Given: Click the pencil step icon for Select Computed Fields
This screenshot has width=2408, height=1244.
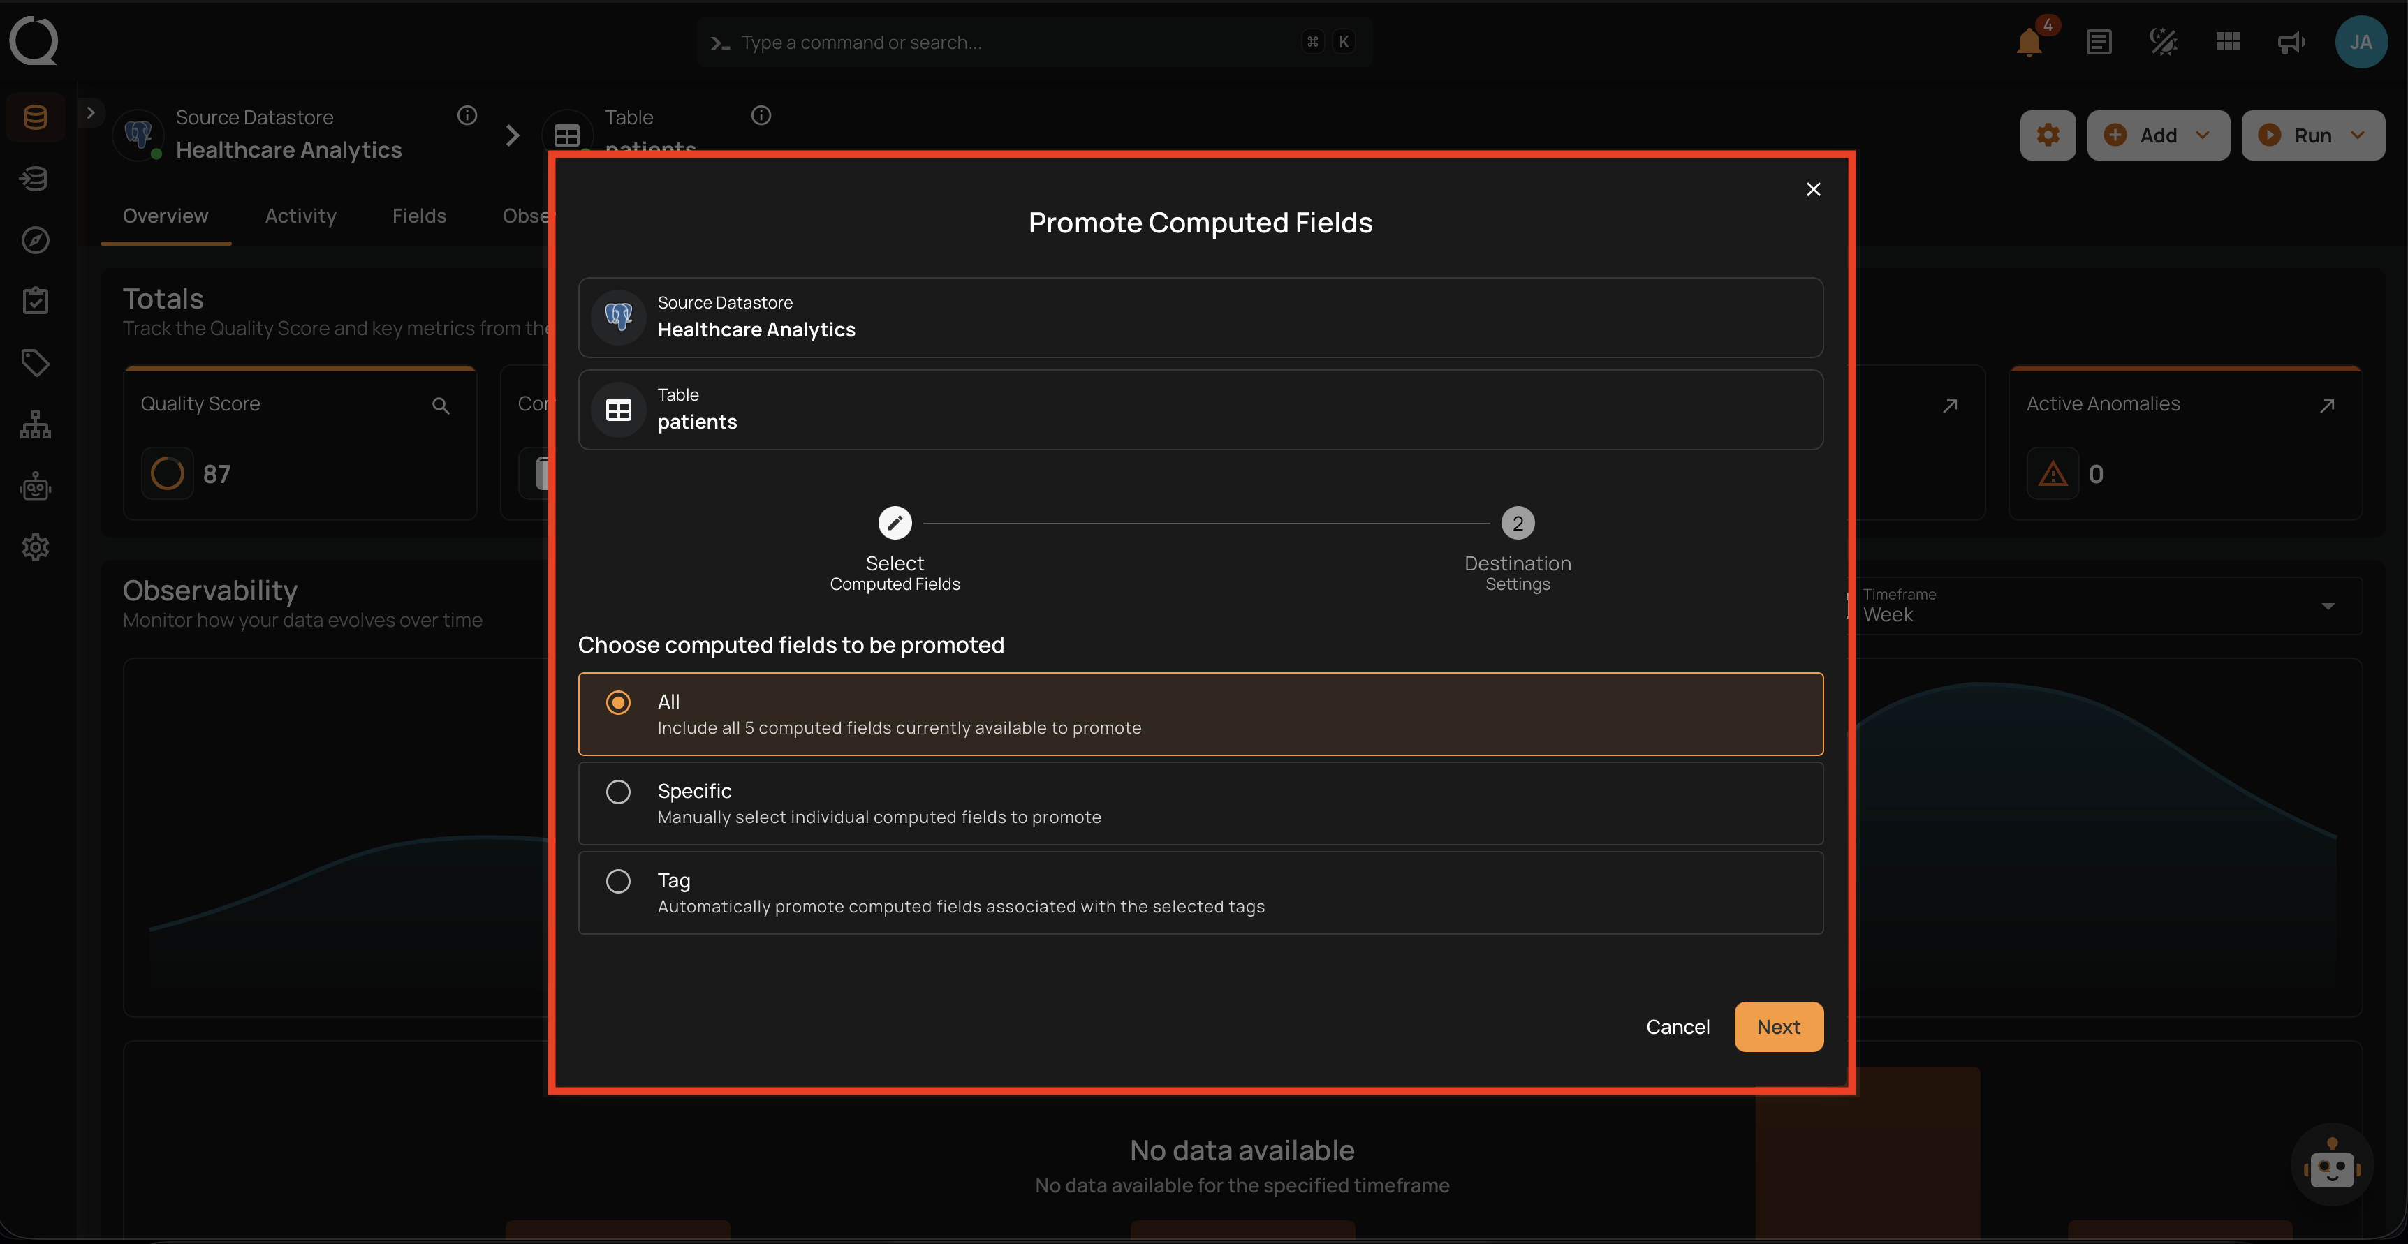Looking at the screenshot, I should 895,524.
